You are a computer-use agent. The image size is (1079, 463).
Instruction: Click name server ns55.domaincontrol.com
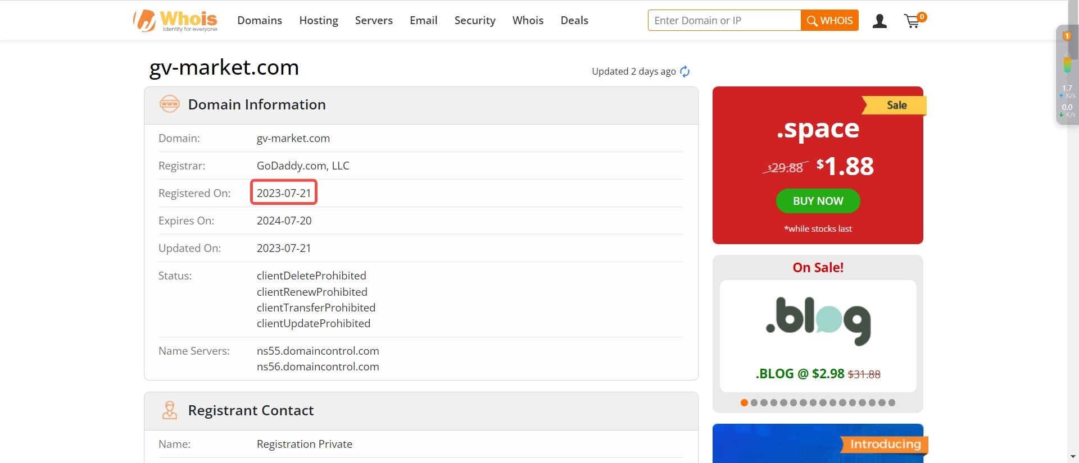coord(318,351)
